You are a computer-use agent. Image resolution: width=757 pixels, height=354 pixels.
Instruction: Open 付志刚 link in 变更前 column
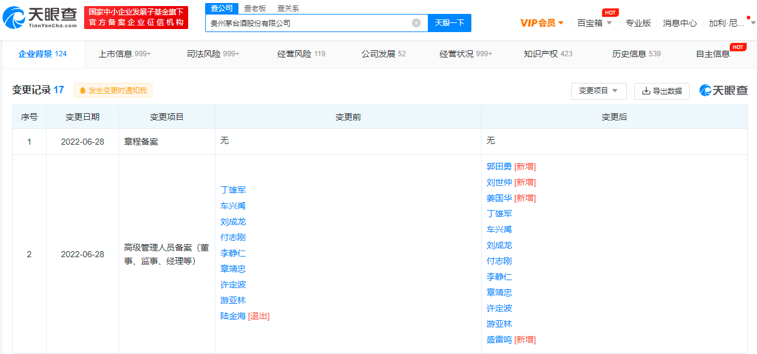pos(233,237)
